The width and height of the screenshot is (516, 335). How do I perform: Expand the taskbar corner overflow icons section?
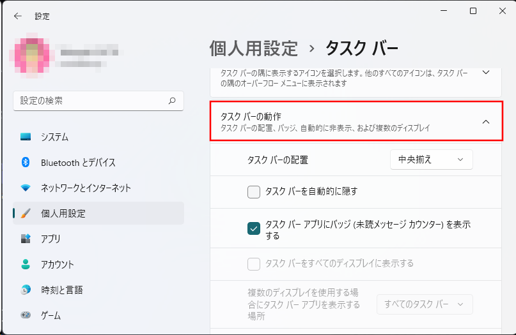point(485,73)
